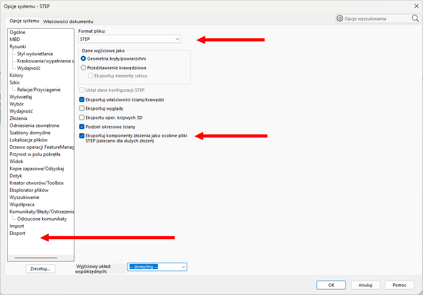Image resolution: width=423 pixels, height=295 pixels.
Task: Open Kreator otworów/Toolbox category
Action: click(36, 183)
